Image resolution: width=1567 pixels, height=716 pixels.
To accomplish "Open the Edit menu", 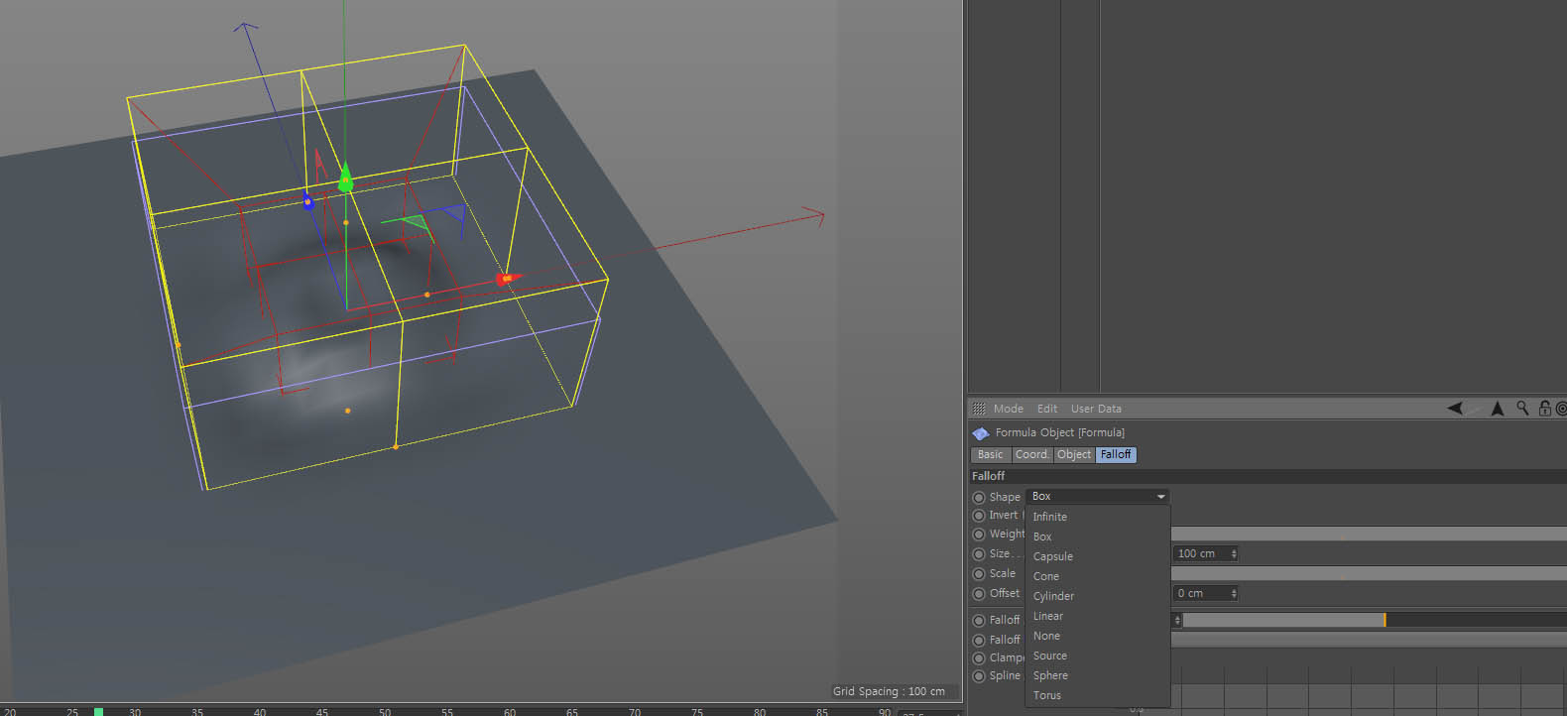I will (x=1047, y=409).
